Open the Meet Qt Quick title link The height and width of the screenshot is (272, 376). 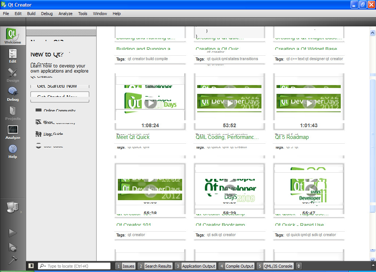(133, 137)
